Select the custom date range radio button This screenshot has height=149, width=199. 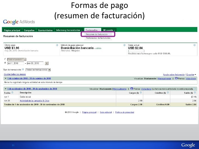5,63
